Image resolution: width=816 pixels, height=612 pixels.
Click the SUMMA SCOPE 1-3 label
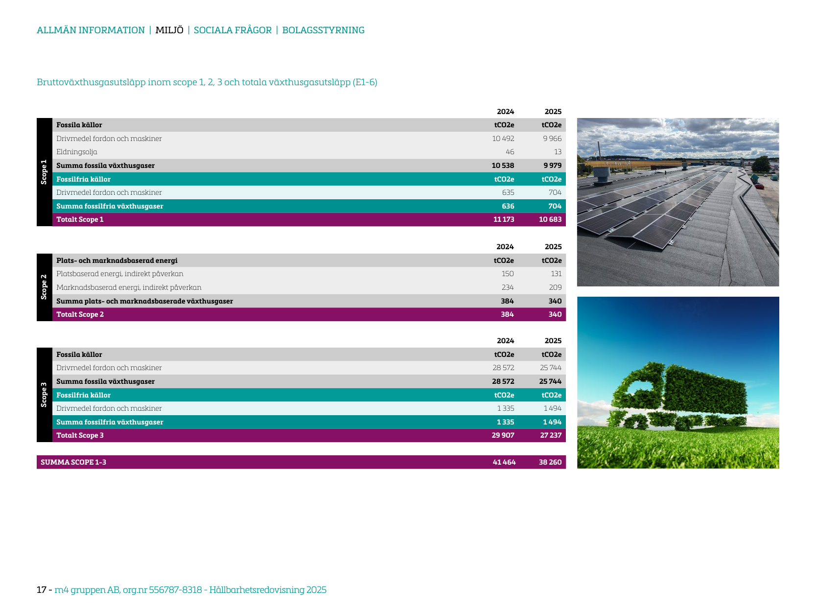[73, 462]
